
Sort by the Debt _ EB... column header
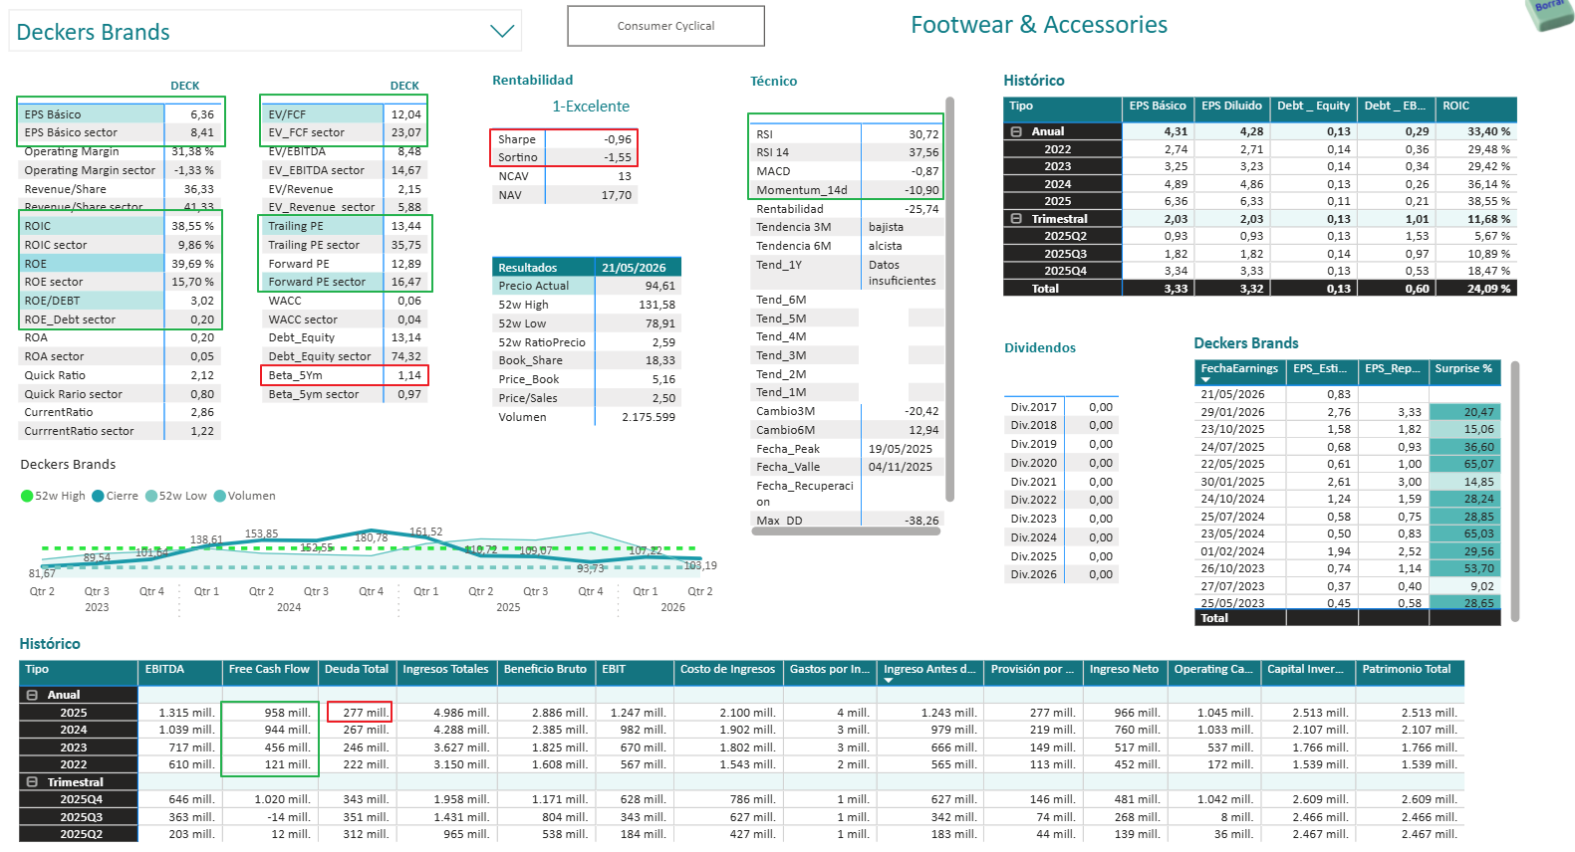[1395, 106]
